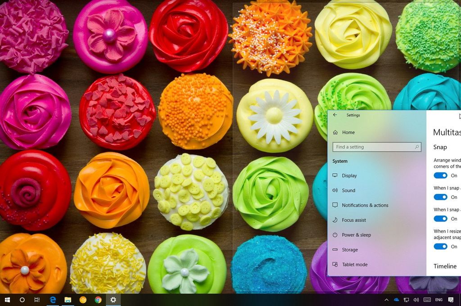
Task: Launch Google Chrome from the taskbar
Action: click(98, 300)
